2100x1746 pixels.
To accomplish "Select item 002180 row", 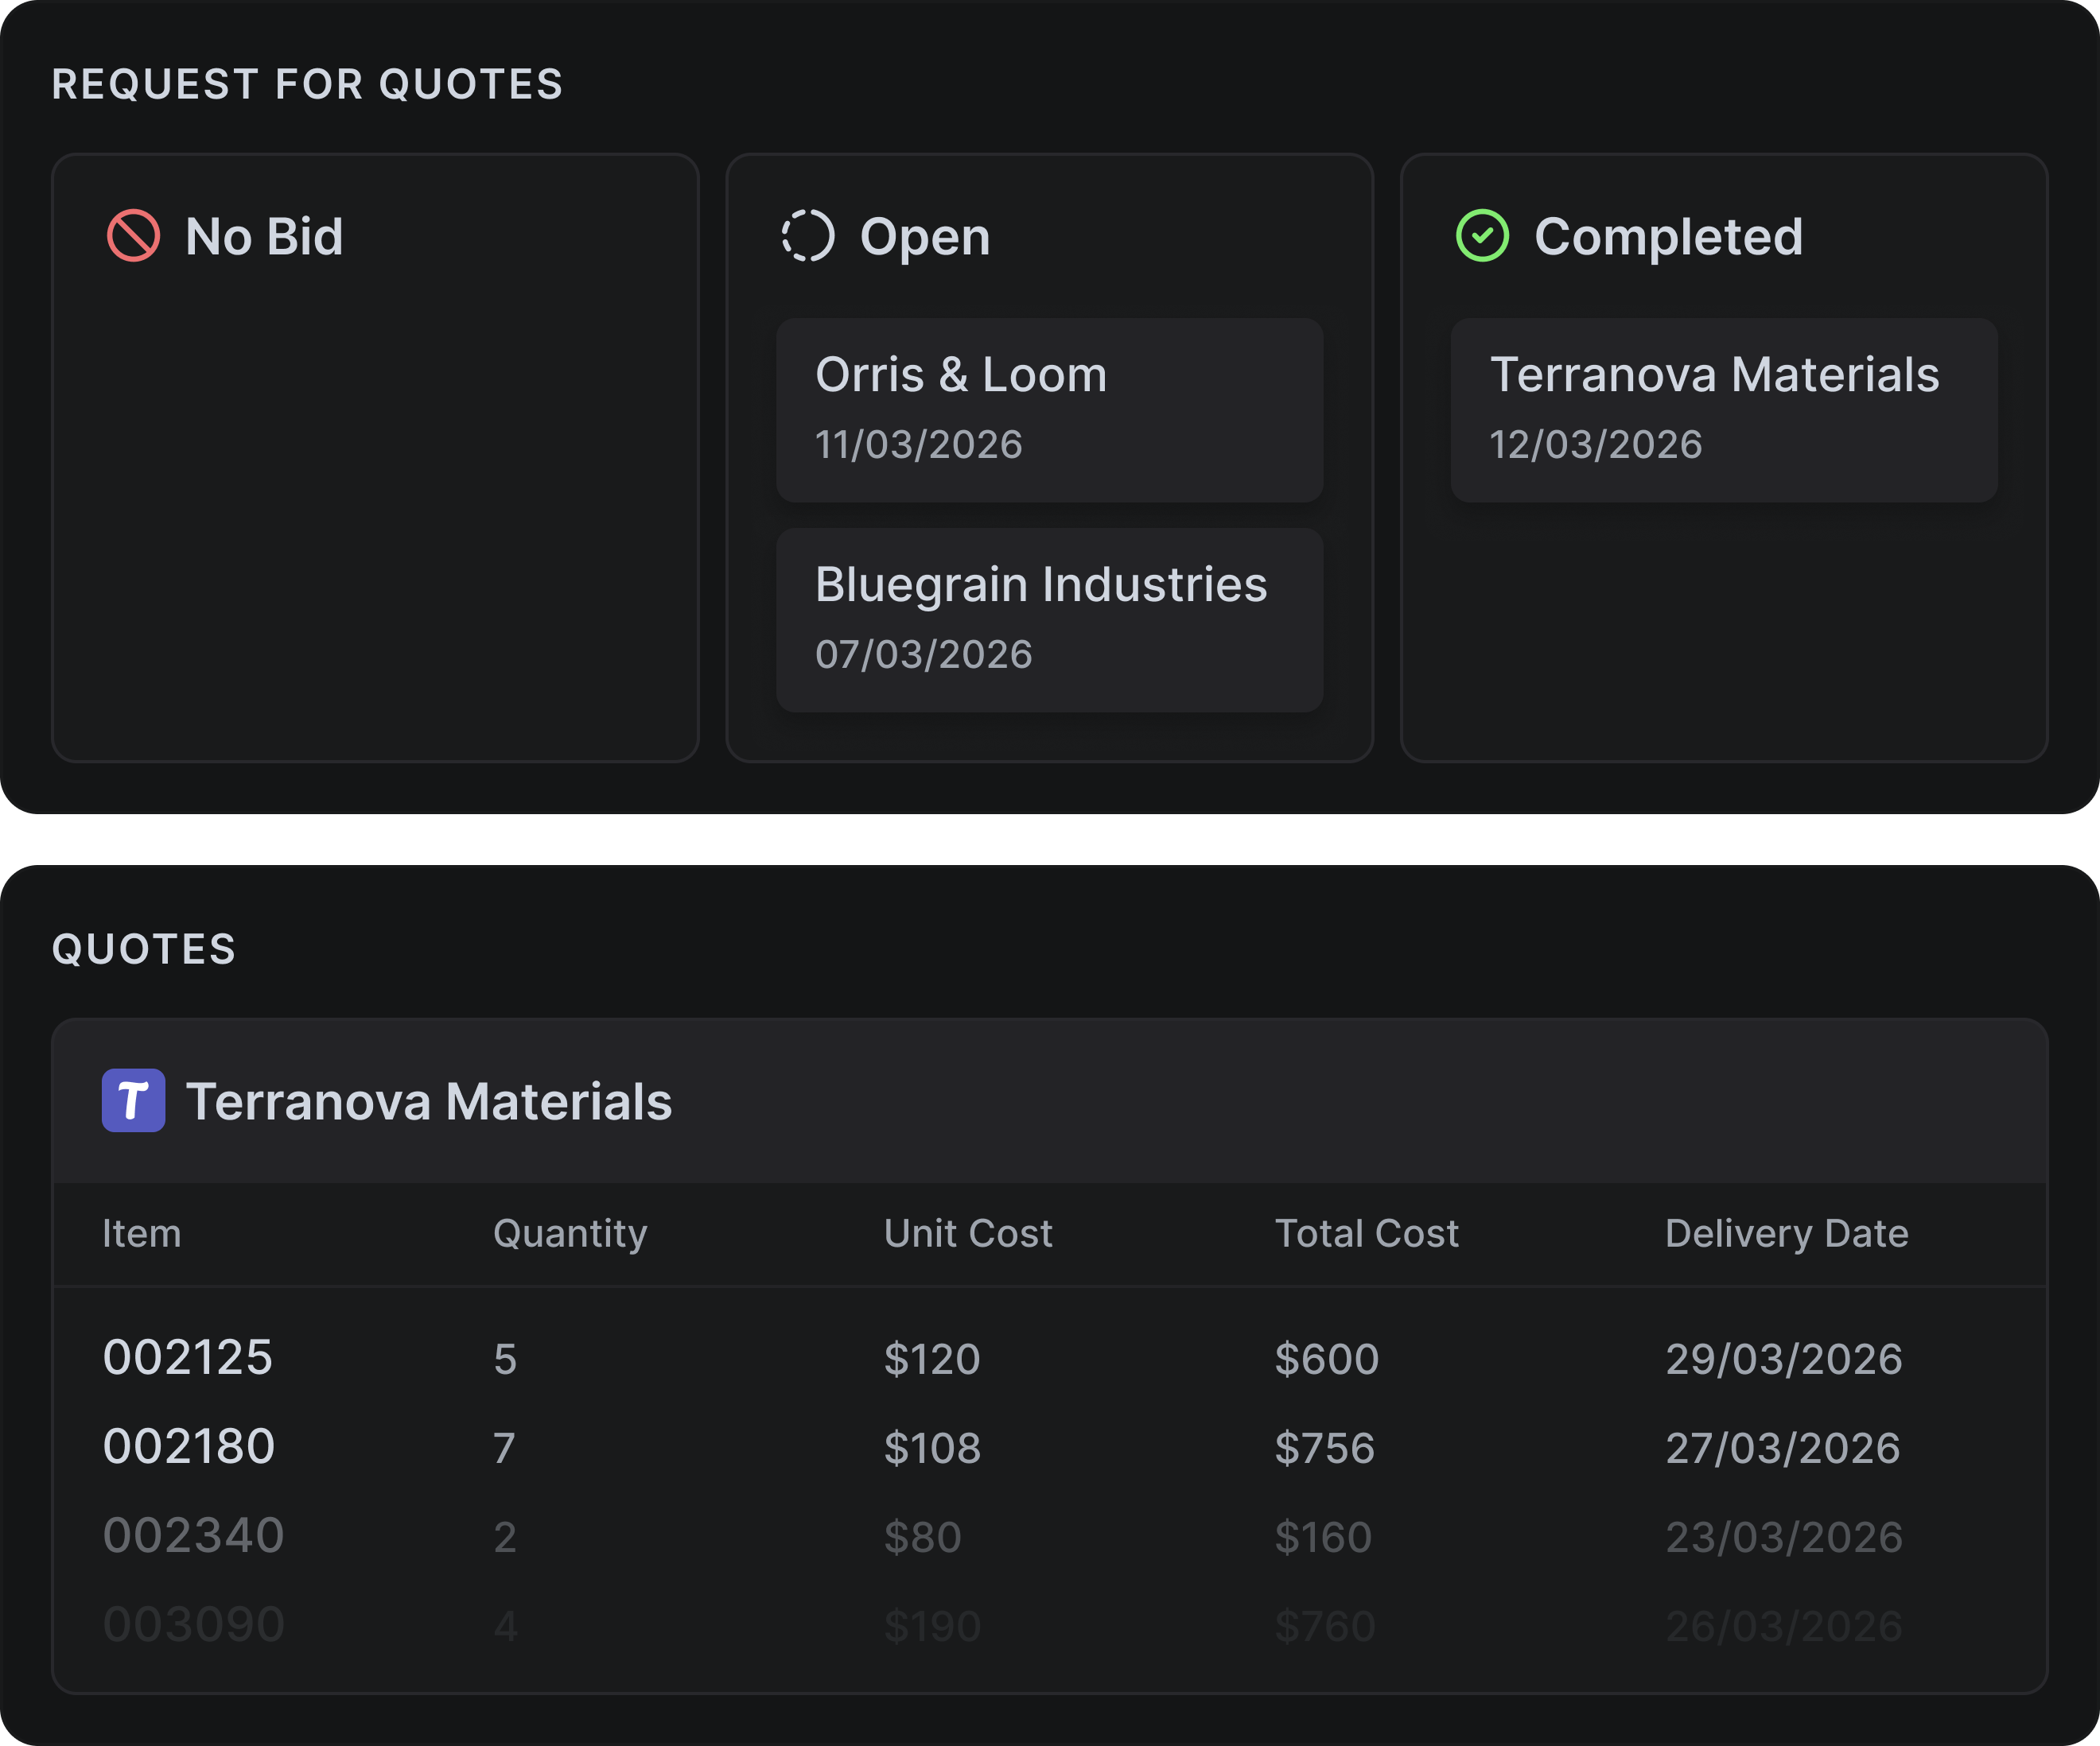I will coord(189,1446).
